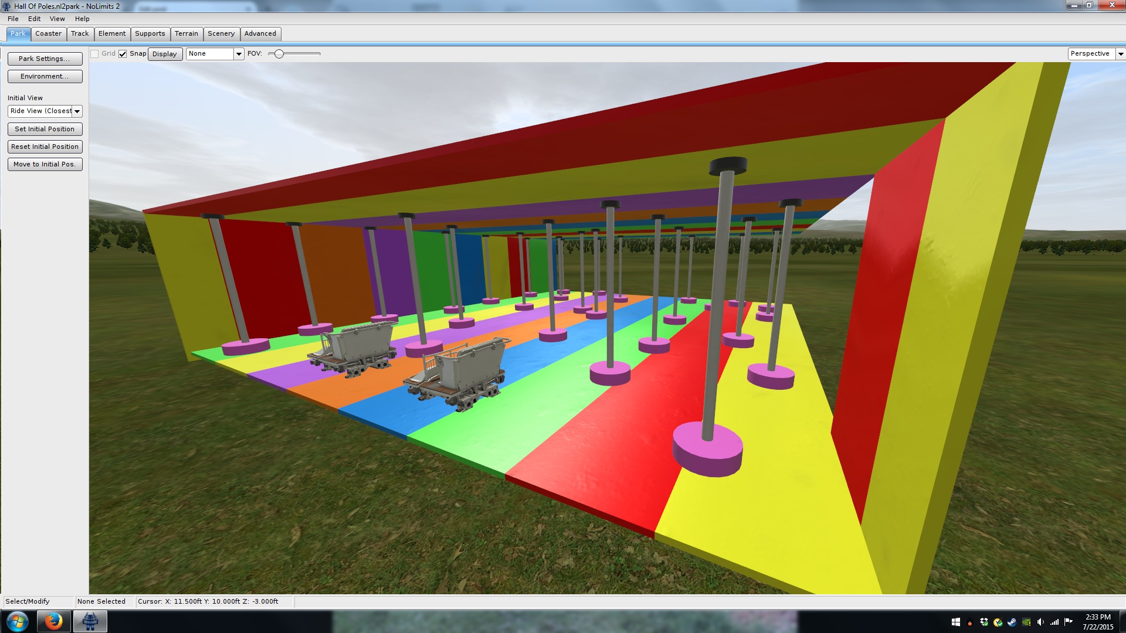Click the Steam tray icon
Screen dimensions: 1126x633
point(1012,622)
